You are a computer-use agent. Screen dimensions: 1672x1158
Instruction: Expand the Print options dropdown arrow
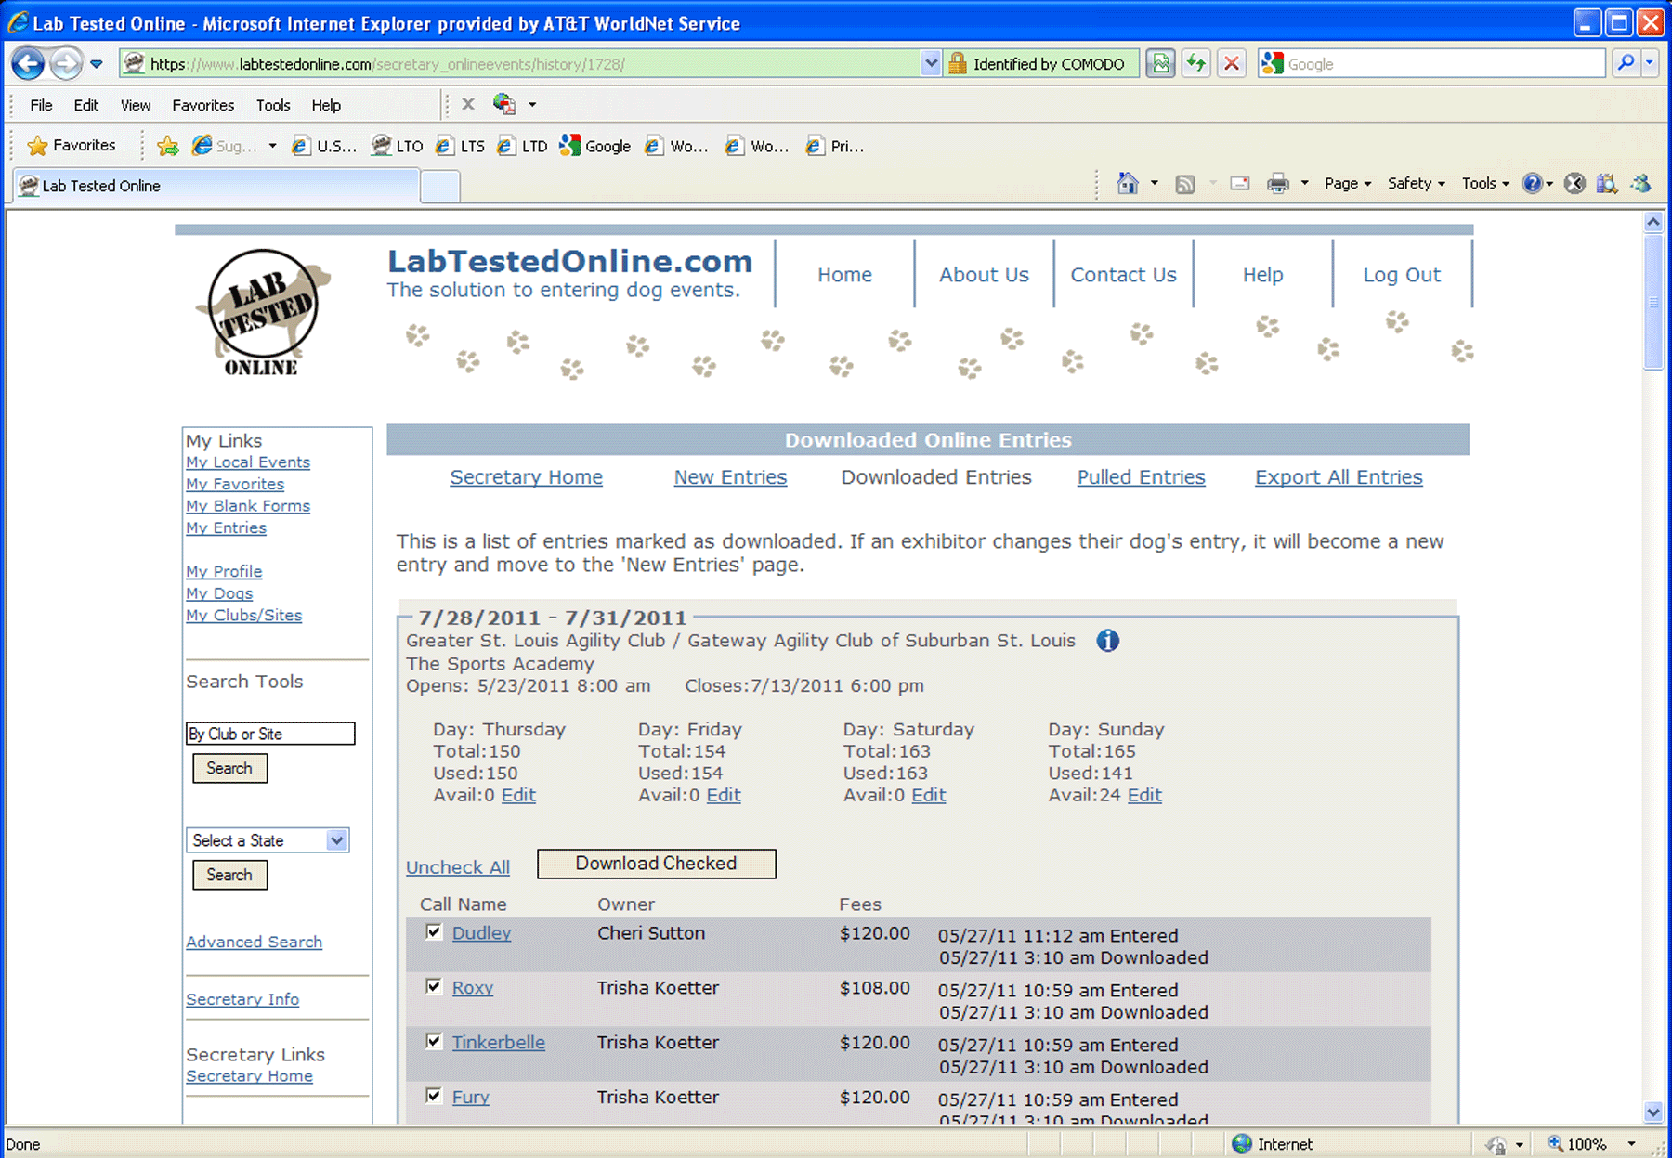click(1304, 184)
